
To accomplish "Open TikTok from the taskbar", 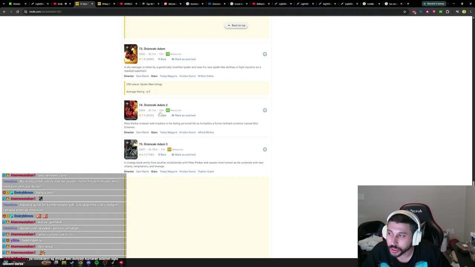I will 113,263.
